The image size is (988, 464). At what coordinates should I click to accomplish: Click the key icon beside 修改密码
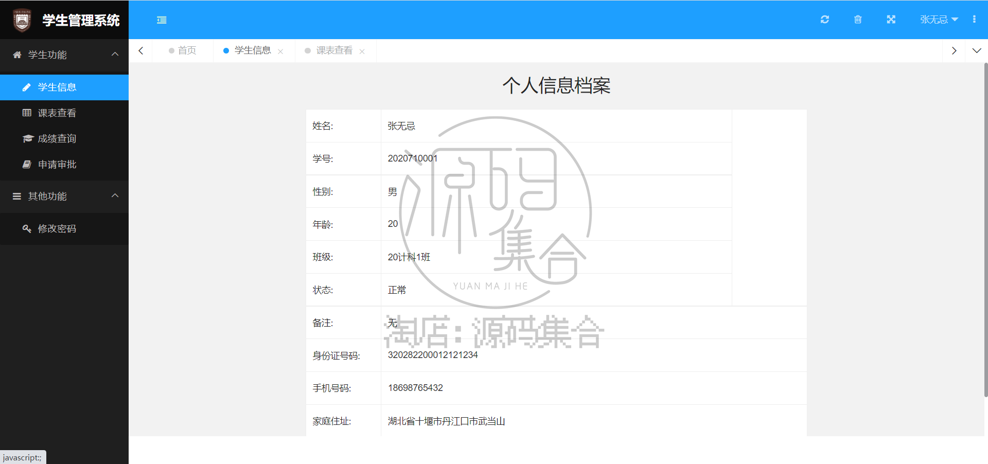tap(27, 228)
